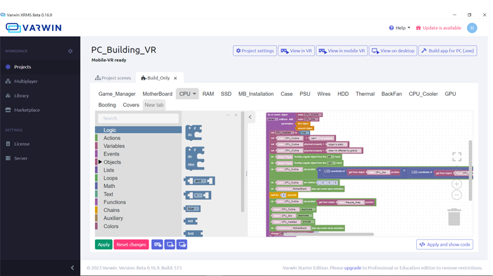
Task: Click the Varwin logo
Action: 34,27
